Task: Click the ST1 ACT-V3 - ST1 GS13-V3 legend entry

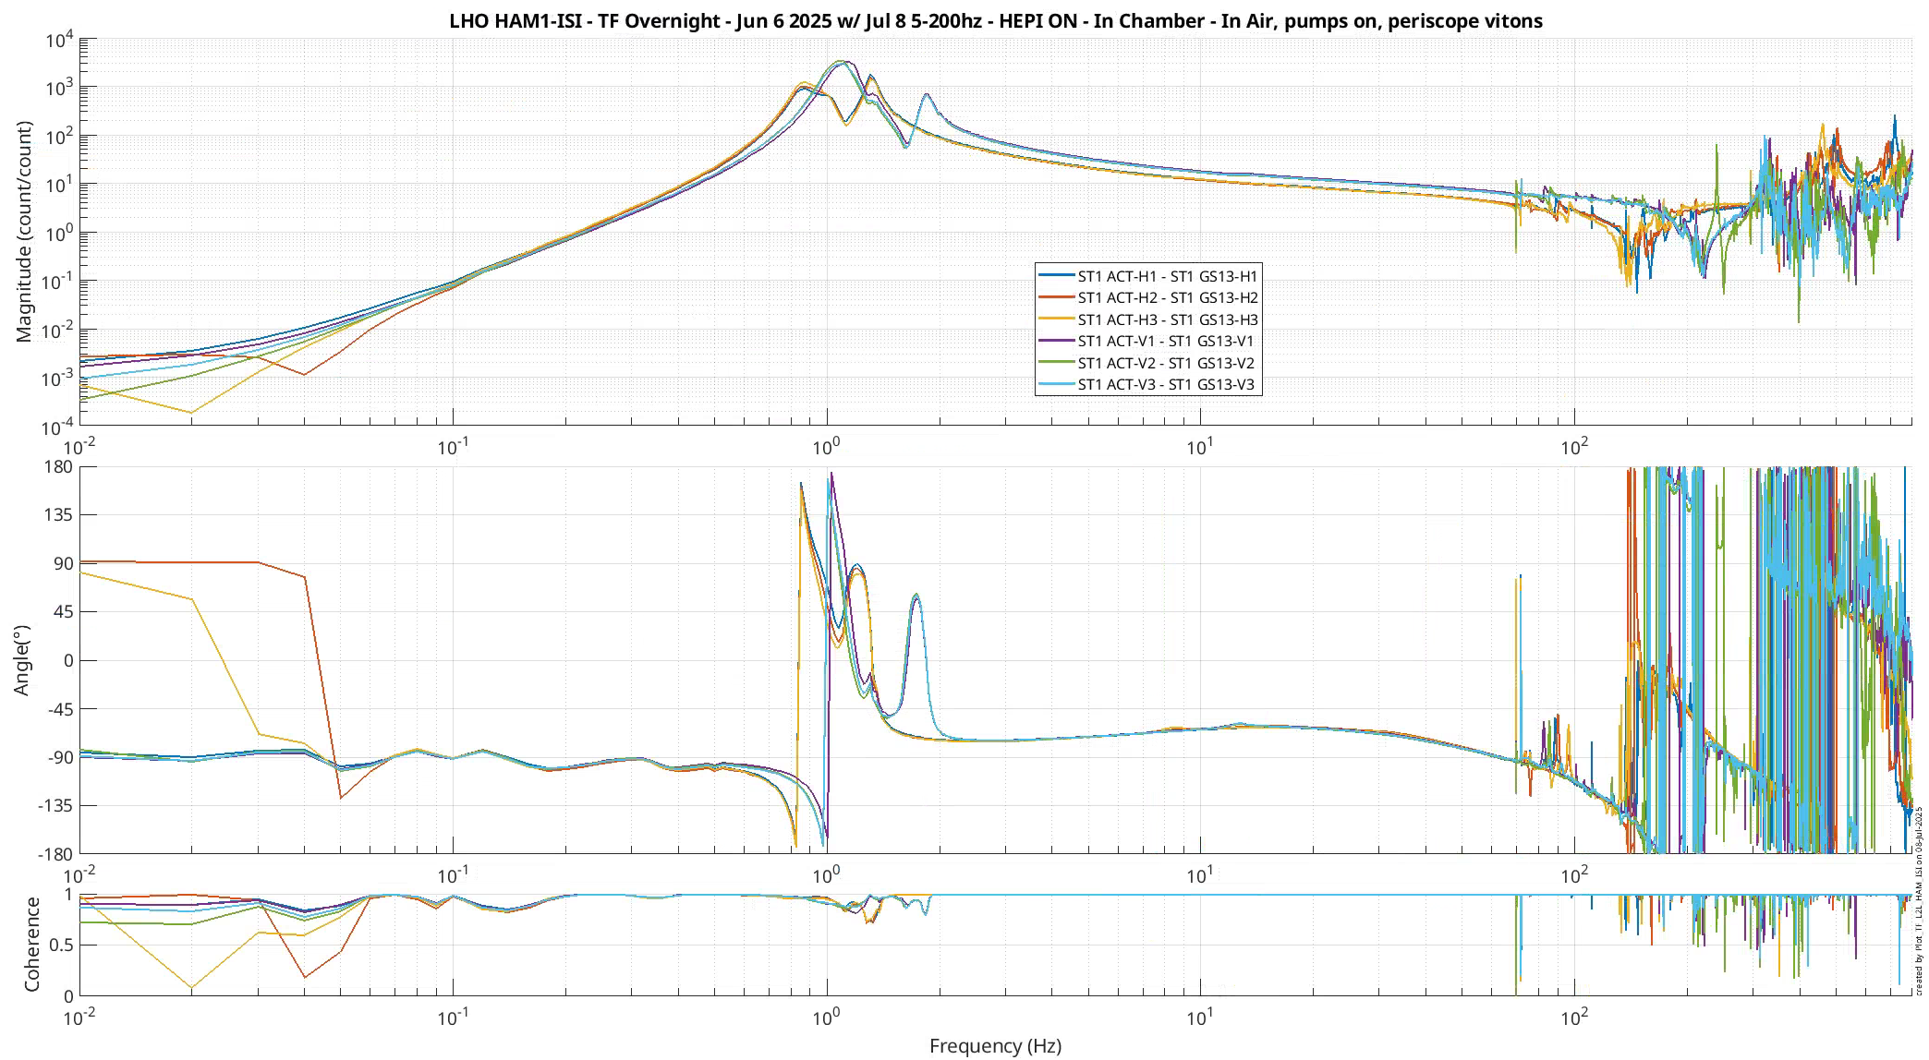Action: tap(1166, 384)
